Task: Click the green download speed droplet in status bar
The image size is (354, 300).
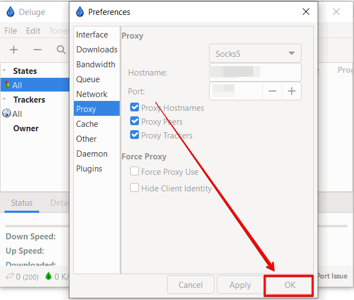Action: point(49,276)
